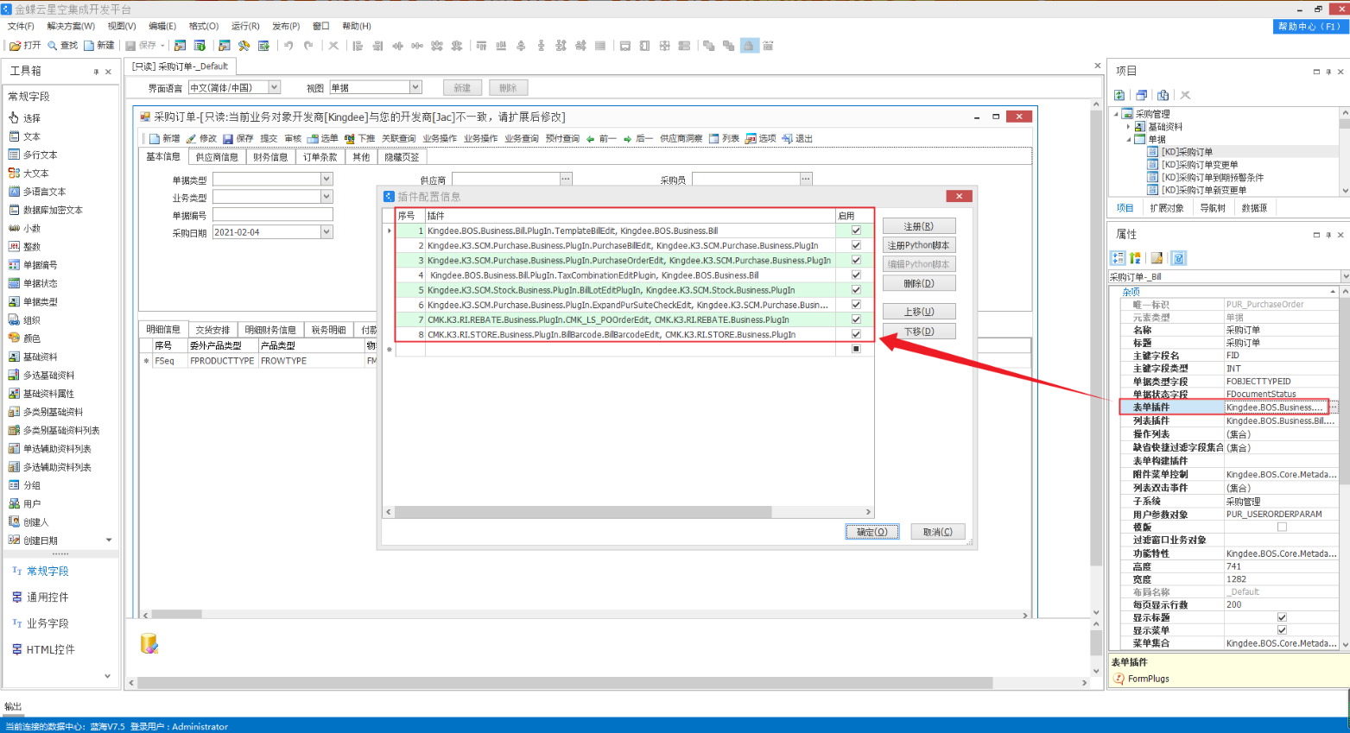The width and height of the screenshot is (1350, 733).
Task: Open the 单据类型 dropdown in the form
Action: click(326, 179)
